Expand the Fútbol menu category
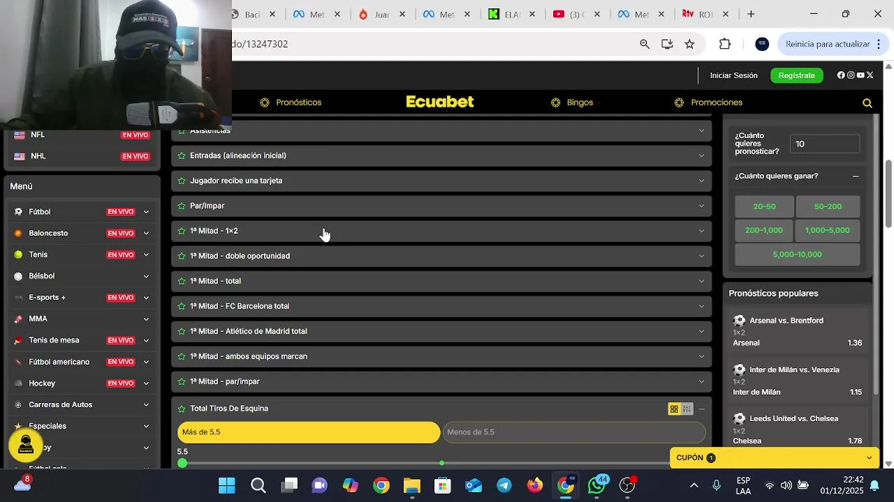Screen dimensions: 894x502 tap(146, 212)
